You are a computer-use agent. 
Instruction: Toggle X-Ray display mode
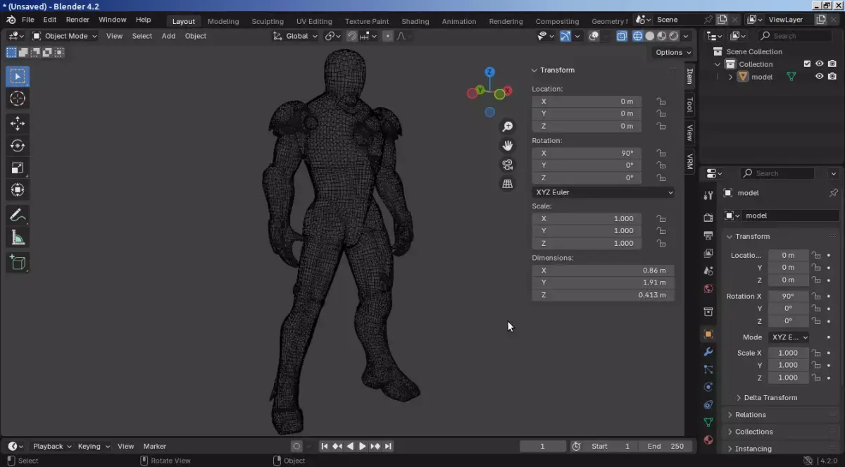tap(622, 36)
